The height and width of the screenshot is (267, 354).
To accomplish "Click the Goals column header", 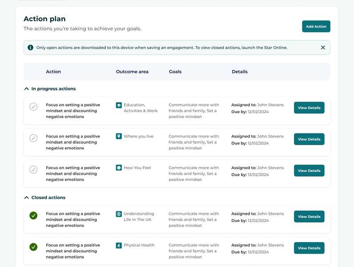I will pos(175,72).
